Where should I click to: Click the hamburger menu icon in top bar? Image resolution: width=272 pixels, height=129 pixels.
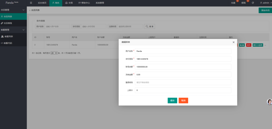click(31, 3)
